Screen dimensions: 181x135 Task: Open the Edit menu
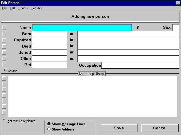(x=12, y=8)
